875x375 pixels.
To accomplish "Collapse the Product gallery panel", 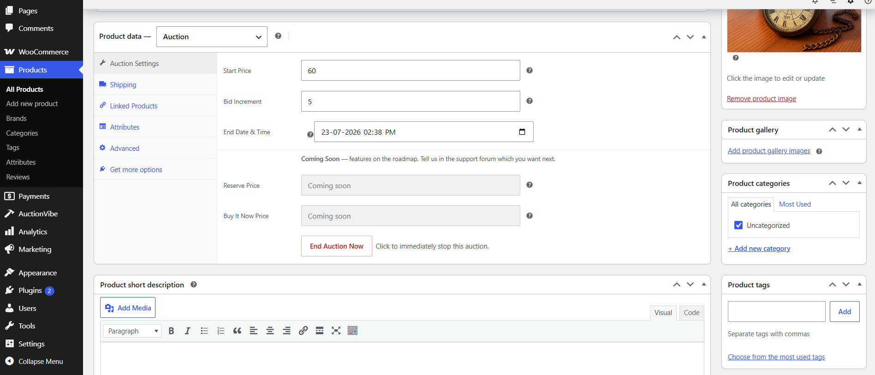I will click(860, 130).
